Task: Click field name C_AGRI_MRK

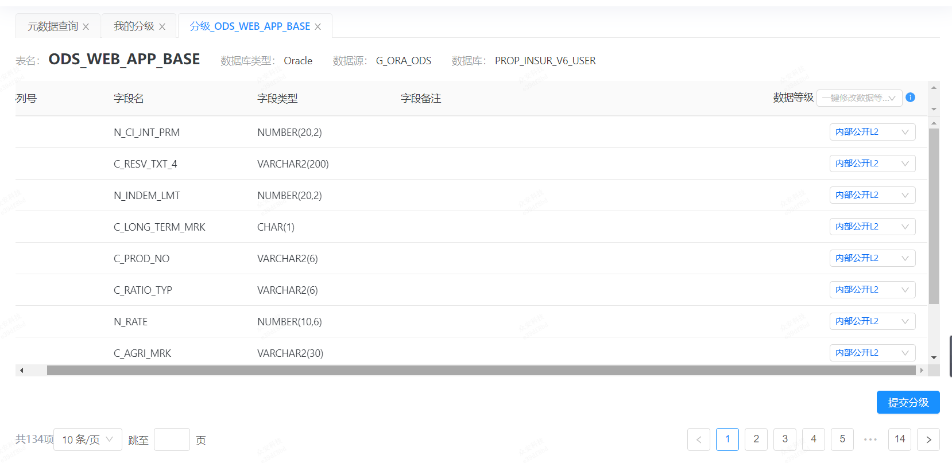Action: [x=142, y=353]
